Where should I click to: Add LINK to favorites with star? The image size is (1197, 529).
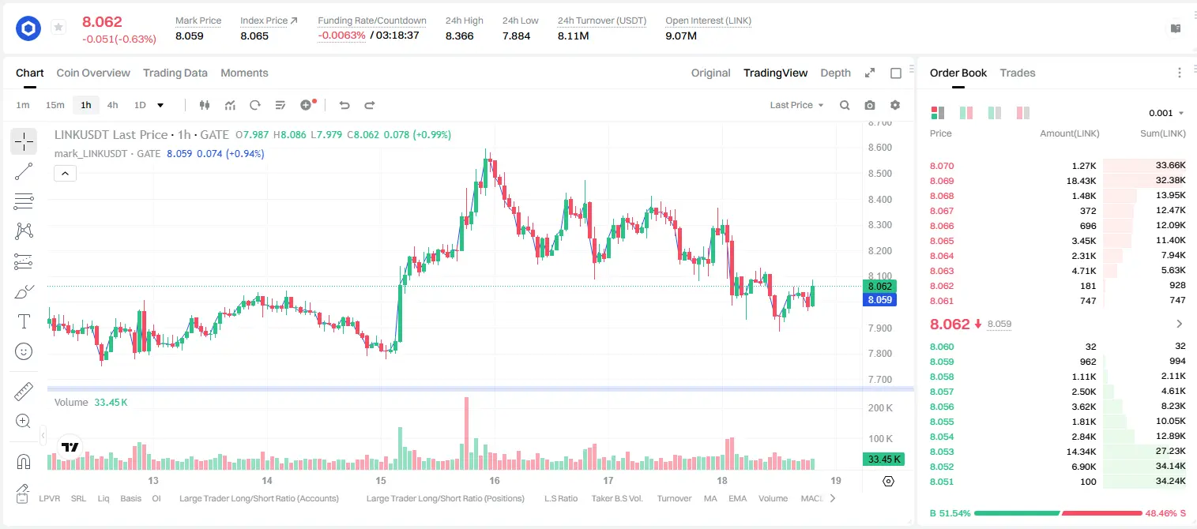pos(58,28)
